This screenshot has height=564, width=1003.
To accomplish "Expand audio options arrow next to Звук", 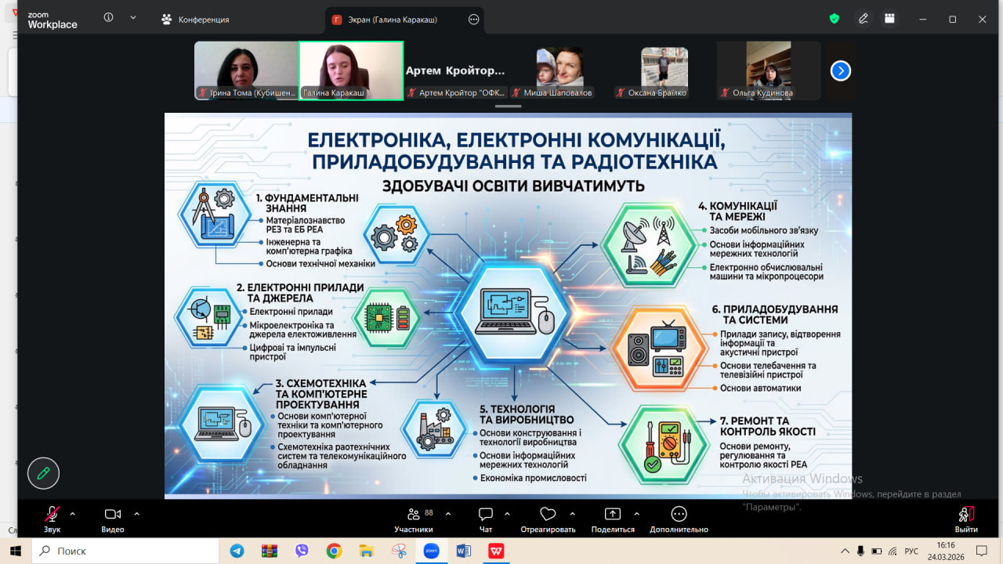I will [73, 514].
